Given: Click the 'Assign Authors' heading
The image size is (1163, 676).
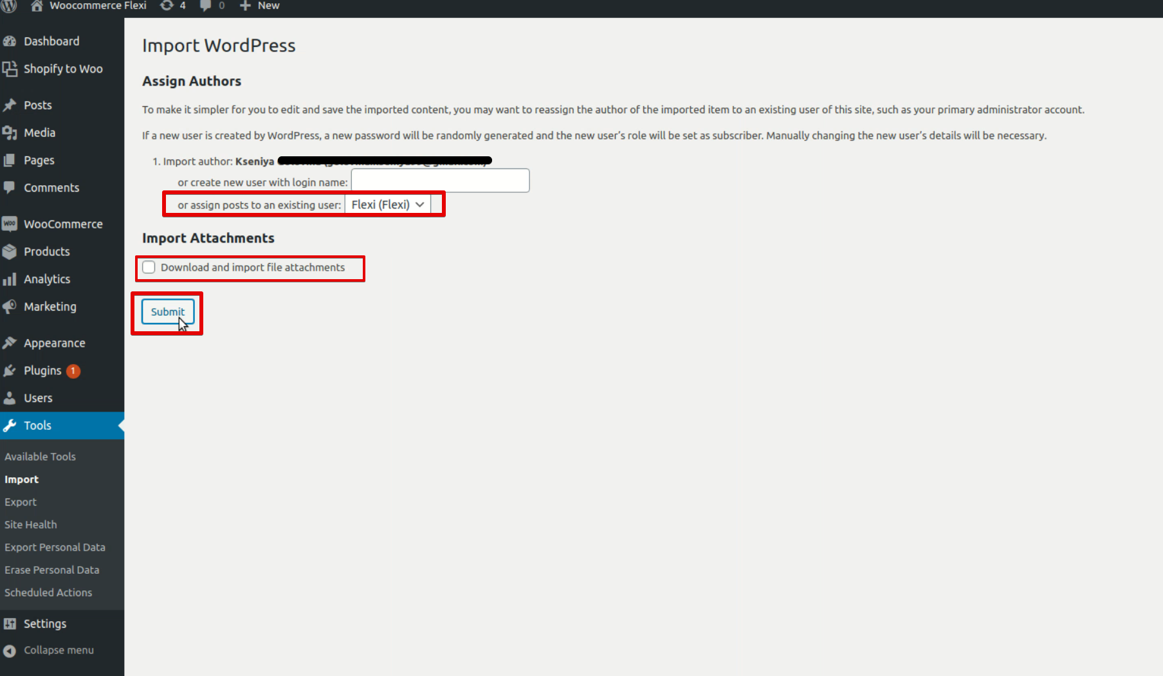Looking at the screenshot, I should pyautogui.click(x=192, y=81).
